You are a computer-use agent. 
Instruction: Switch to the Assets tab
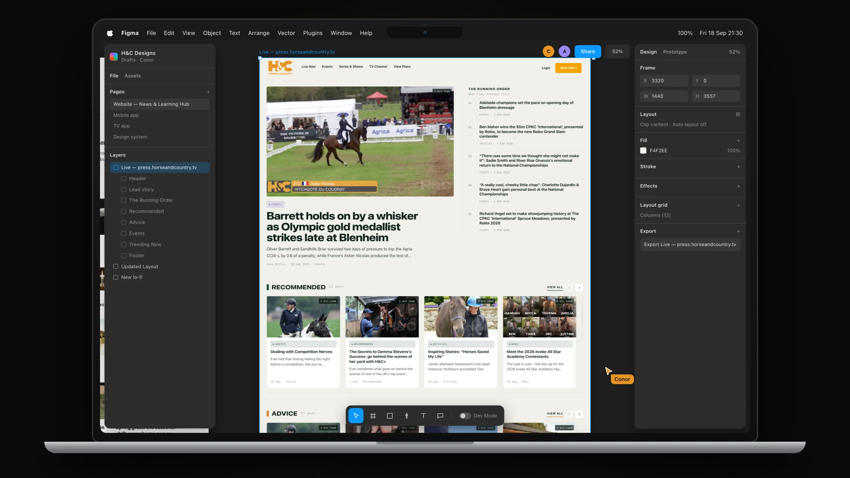tap(132, 76)
